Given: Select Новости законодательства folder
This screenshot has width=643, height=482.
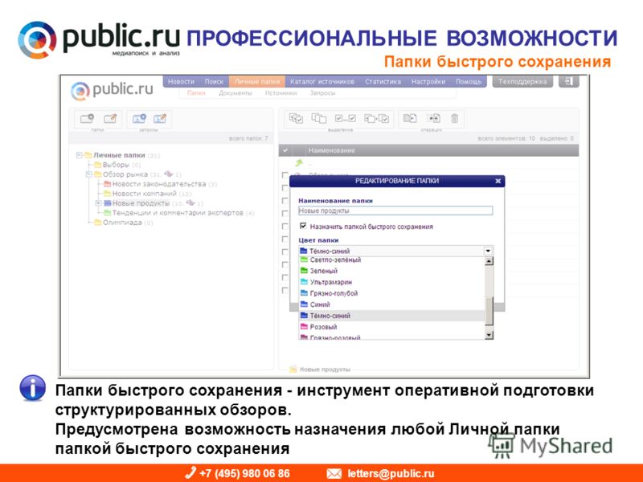Looking at the screenshot, I should pyautogui.click(x=159, y=184).
